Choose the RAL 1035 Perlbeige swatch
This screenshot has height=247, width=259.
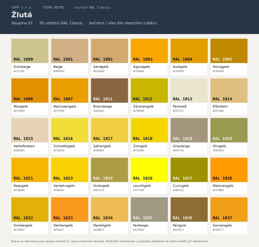tap(149, 215)
